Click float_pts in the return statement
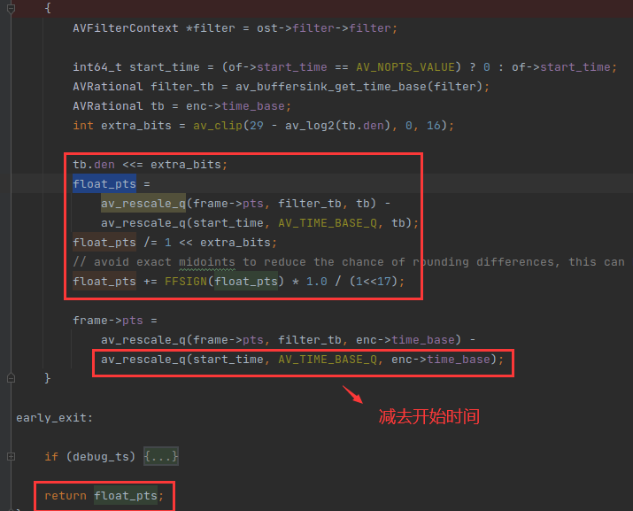Image resolution: width=633 pixels, height=511 pixels. [128, 495]
